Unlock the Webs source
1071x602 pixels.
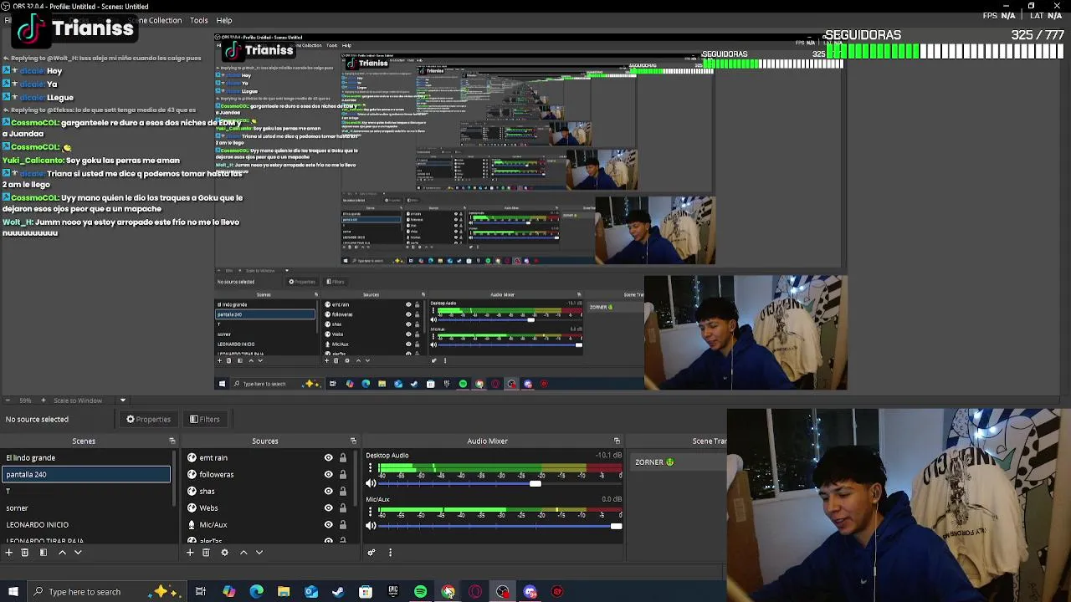tap(342, 508)
